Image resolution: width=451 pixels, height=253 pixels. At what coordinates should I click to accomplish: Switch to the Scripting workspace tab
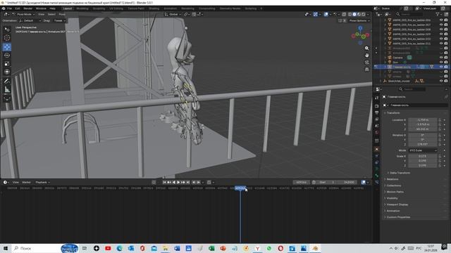[251, 8]
